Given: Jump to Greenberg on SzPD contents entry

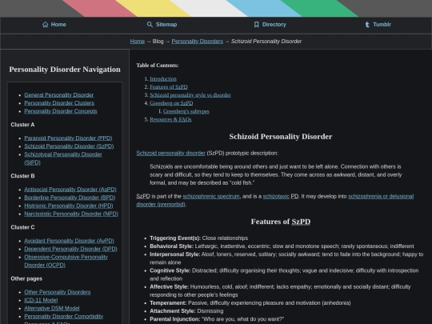Looking at the screenshot, I should (171, 103).
